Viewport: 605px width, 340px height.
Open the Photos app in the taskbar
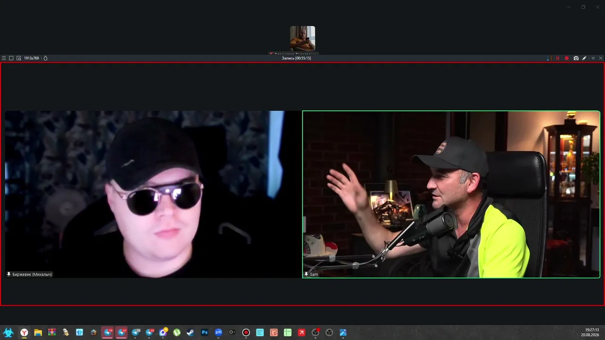343,332
